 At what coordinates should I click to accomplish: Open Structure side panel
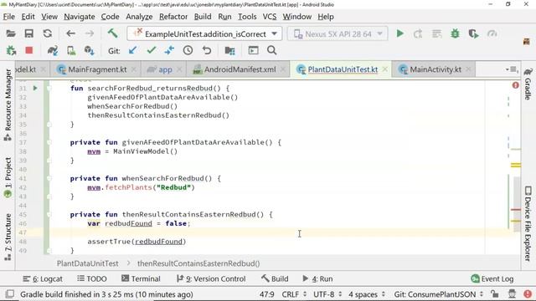coord(8,237)
